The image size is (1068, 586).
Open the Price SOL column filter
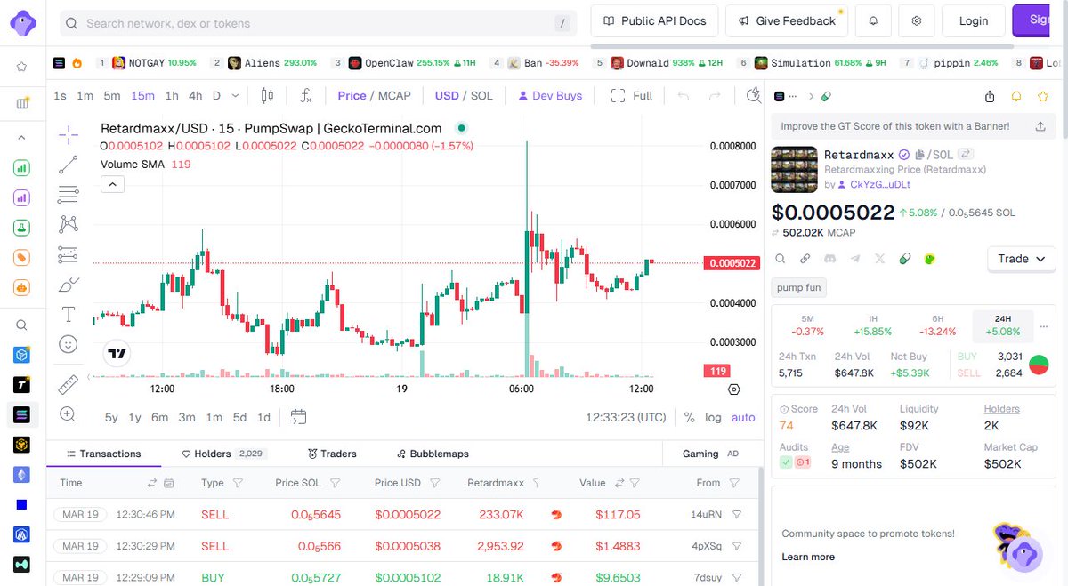coord(335,483)
